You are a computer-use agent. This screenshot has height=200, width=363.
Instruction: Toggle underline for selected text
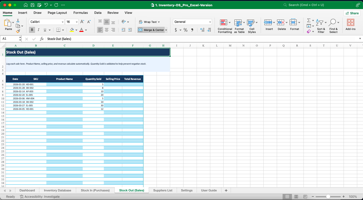[44, 30]
